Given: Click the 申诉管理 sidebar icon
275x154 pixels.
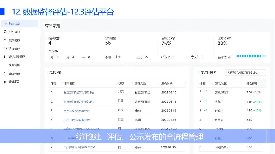Looking at the screenshot, I should pos(5,74).
